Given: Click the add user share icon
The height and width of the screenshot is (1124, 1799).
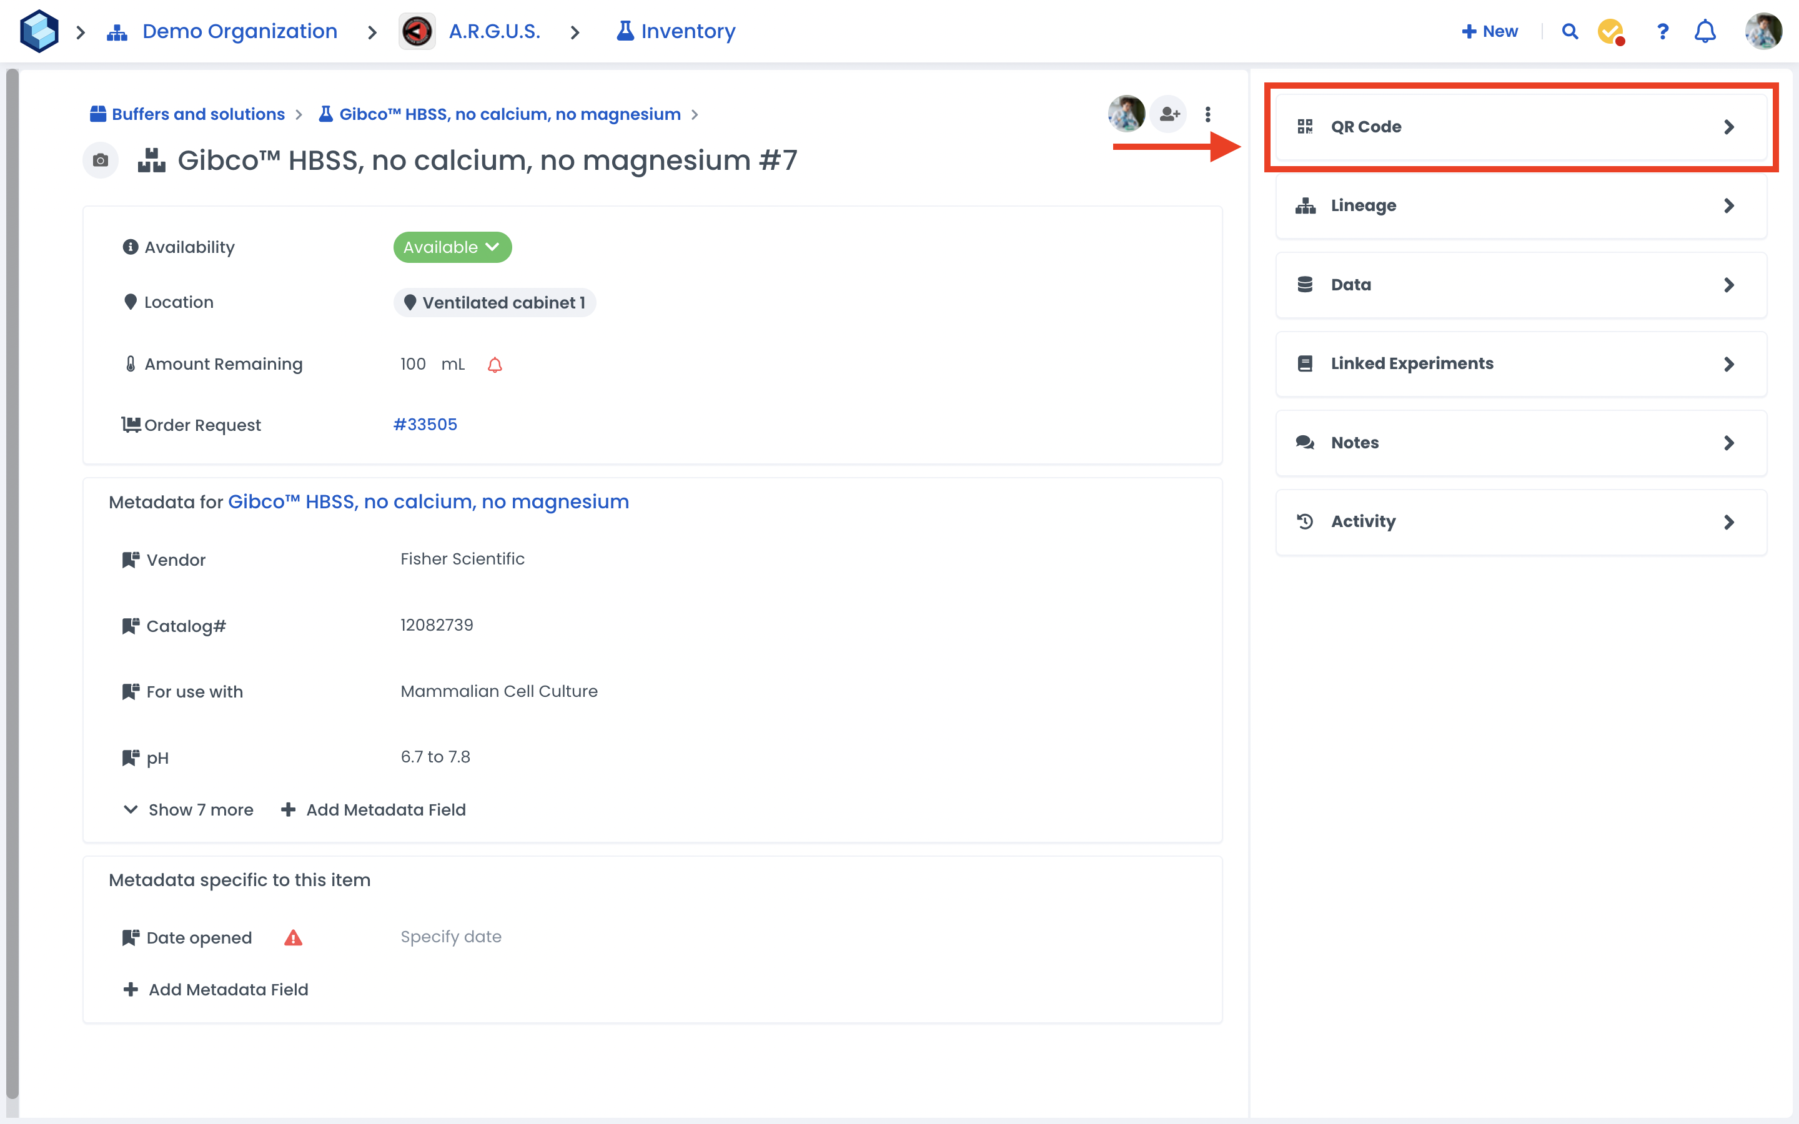Looking at the screenshot, I should [1169, 114].
